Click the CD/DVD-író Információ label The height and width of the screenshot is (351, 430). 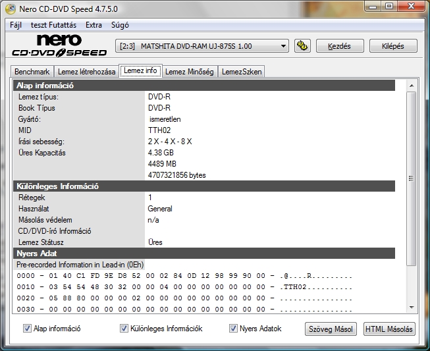(x=55, y=231)
